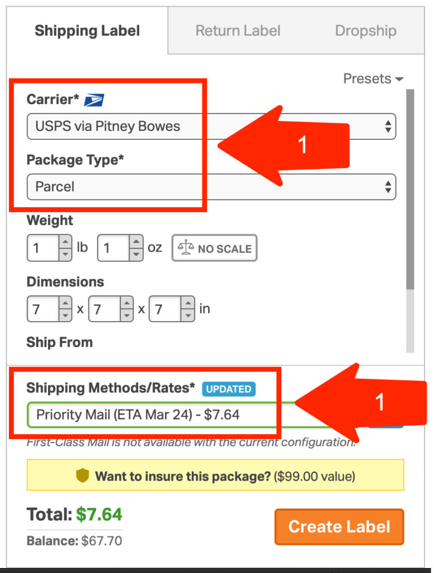
Task: Click the weight pounds input field
Action: click(43, 248)
